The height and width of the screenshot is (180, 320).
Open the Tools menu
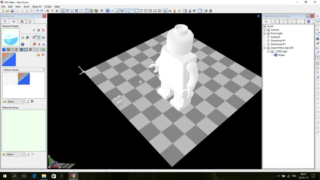point(27,6)
